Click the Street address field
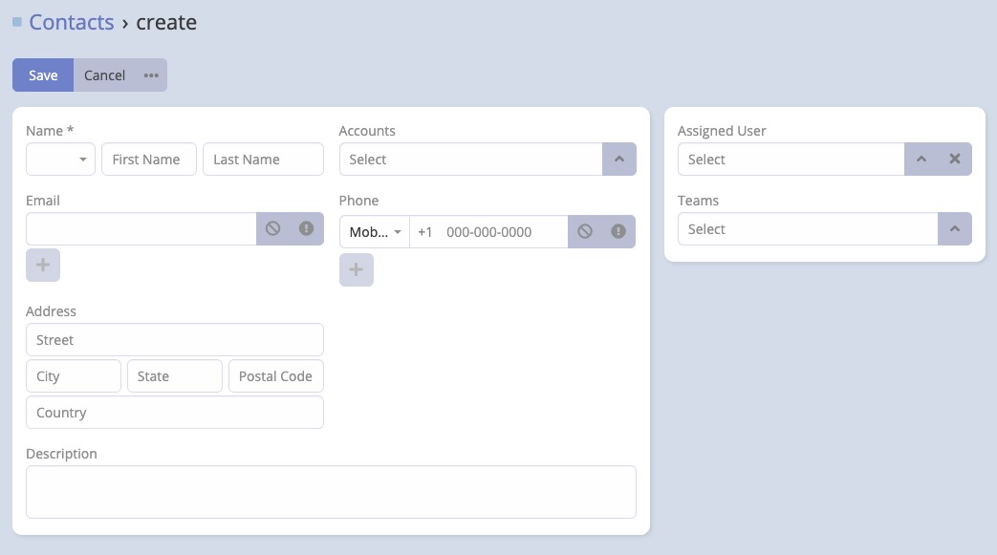The width and height of the screenshot is (997, 555). pyautogui.click(x=174, y=339)
